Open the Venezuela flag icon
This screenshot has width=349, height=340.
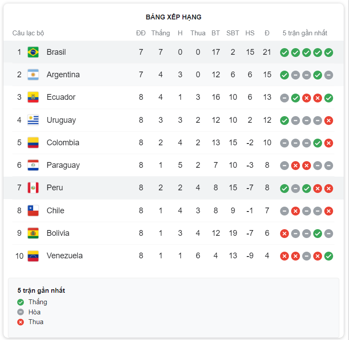point(33,256)
